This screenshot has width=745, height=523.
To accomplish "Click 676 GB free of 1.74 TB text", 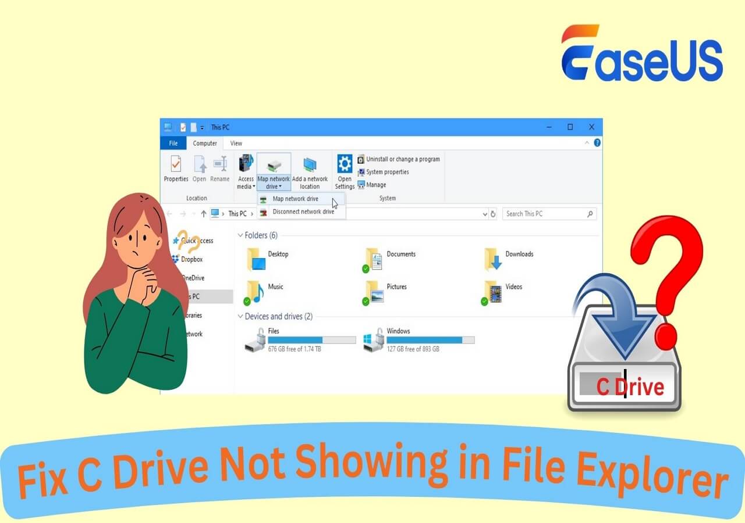I will pos(295,349).
